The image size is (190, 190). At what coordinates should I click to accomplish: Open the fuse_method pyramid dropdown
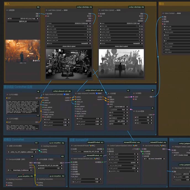[x=123, y=162]
